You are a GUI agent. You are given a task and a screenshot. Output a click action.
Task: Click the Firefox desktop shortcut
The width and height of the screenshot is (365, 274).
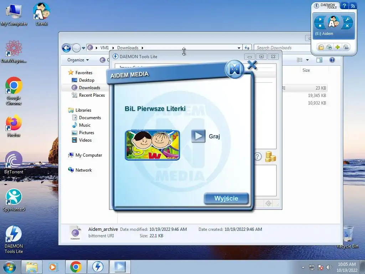[x=14, y=126]
